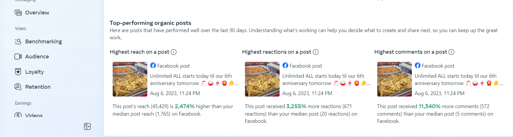Click the Retention person icon
The image size is (513, 137).
(x=18, y=87)
